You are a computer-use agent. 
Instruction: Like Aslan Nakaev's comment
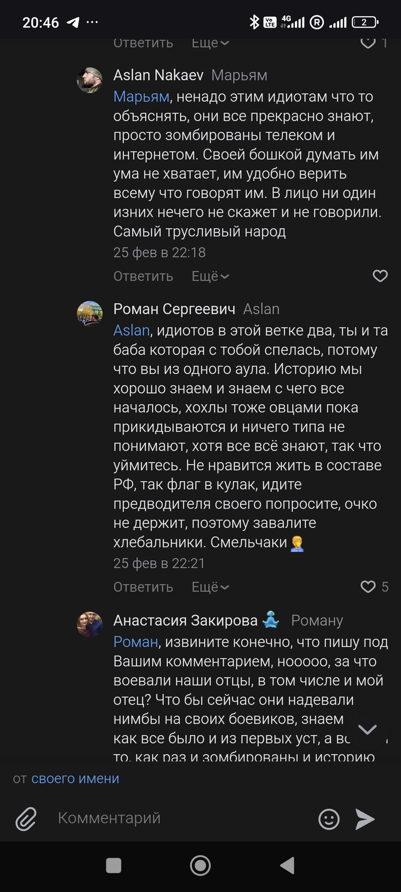380,276
